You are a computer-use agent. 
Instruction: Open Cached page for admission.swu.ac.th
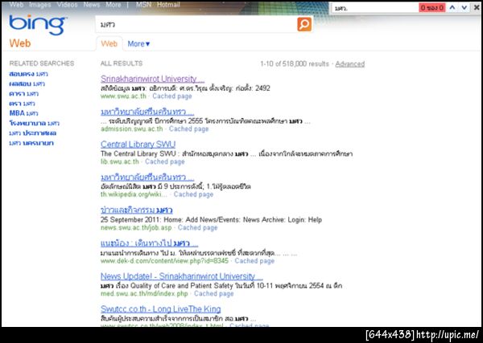point(189,129)
